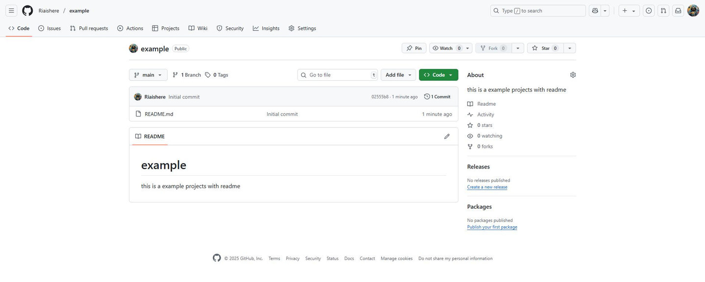
Task: Open the Actions tab
Action: click(130, 28)
